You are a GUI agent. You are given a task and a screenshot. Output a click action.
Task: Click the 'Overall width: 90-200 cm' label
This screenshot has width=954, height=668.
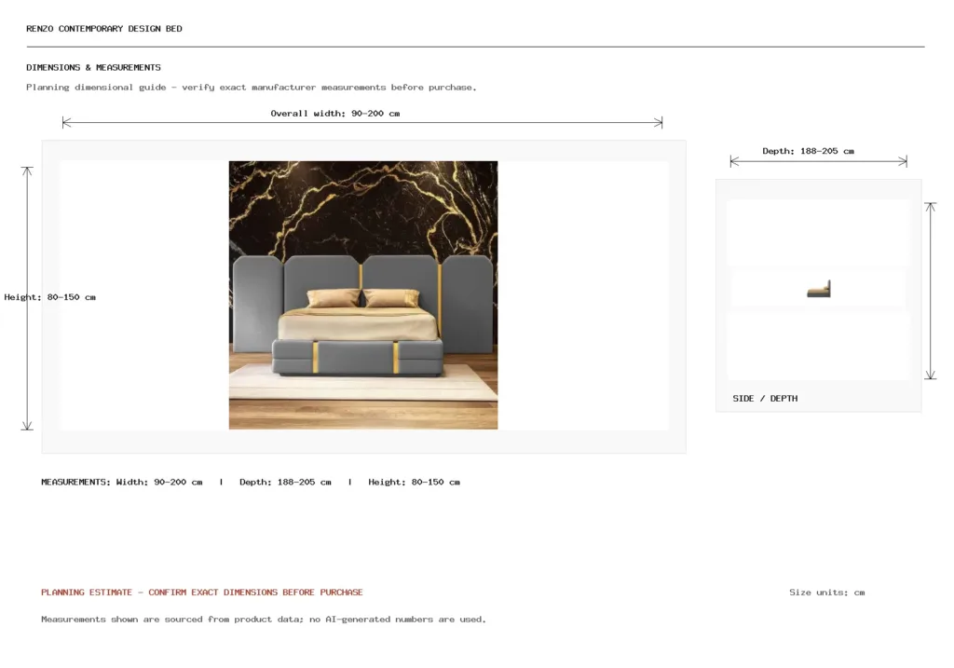tap(335, 113)
